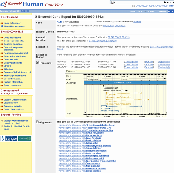The height and width of the screenshot is (173, 174).
Task: Open Peptide info for GDNF-002
Action: [x=164, y=67]
